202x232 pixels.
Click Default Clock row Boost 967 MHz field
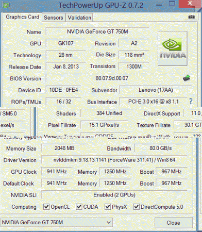(172, 183)
